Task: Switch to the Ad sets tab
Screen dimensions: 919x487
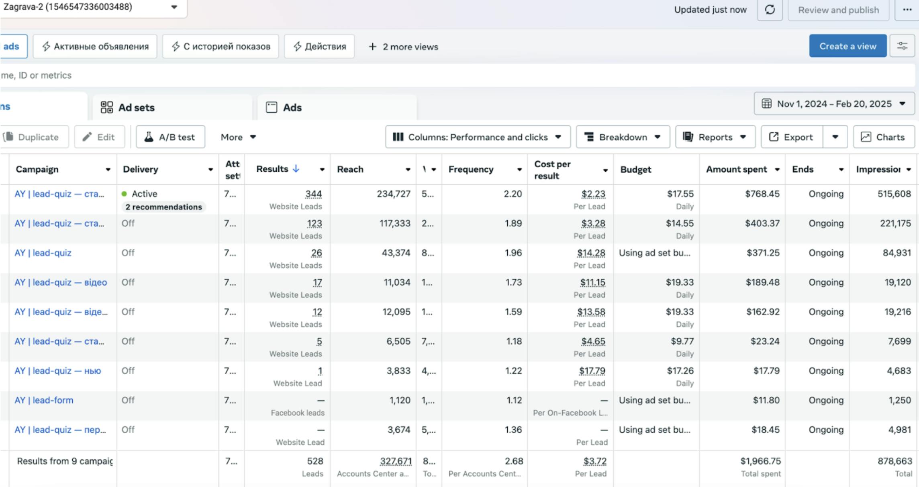Action: click(x=137, y=108)
